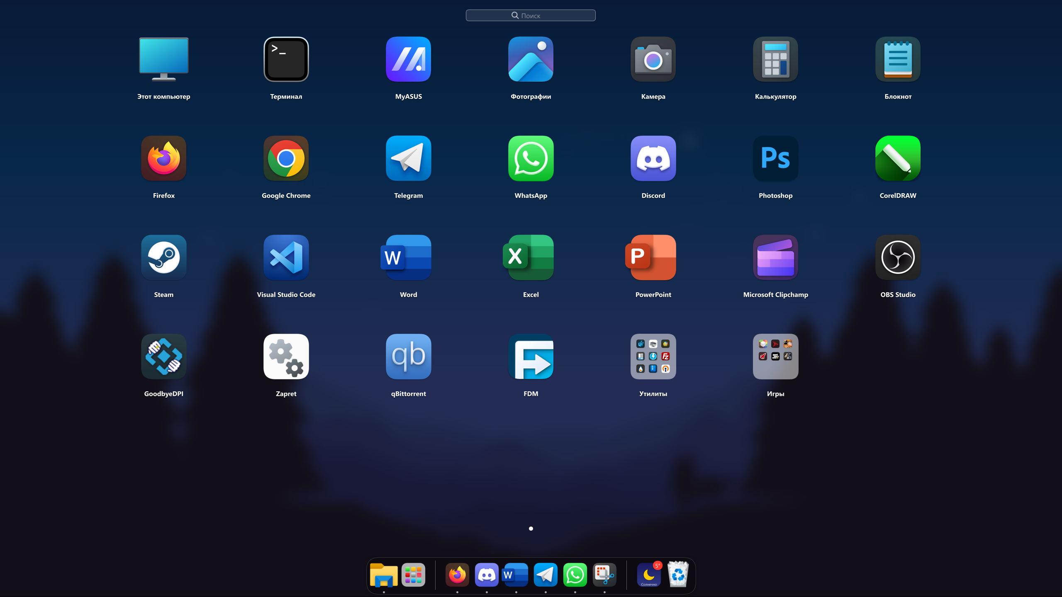
Task: Launch PowerPoint
Action: (651, 257)
